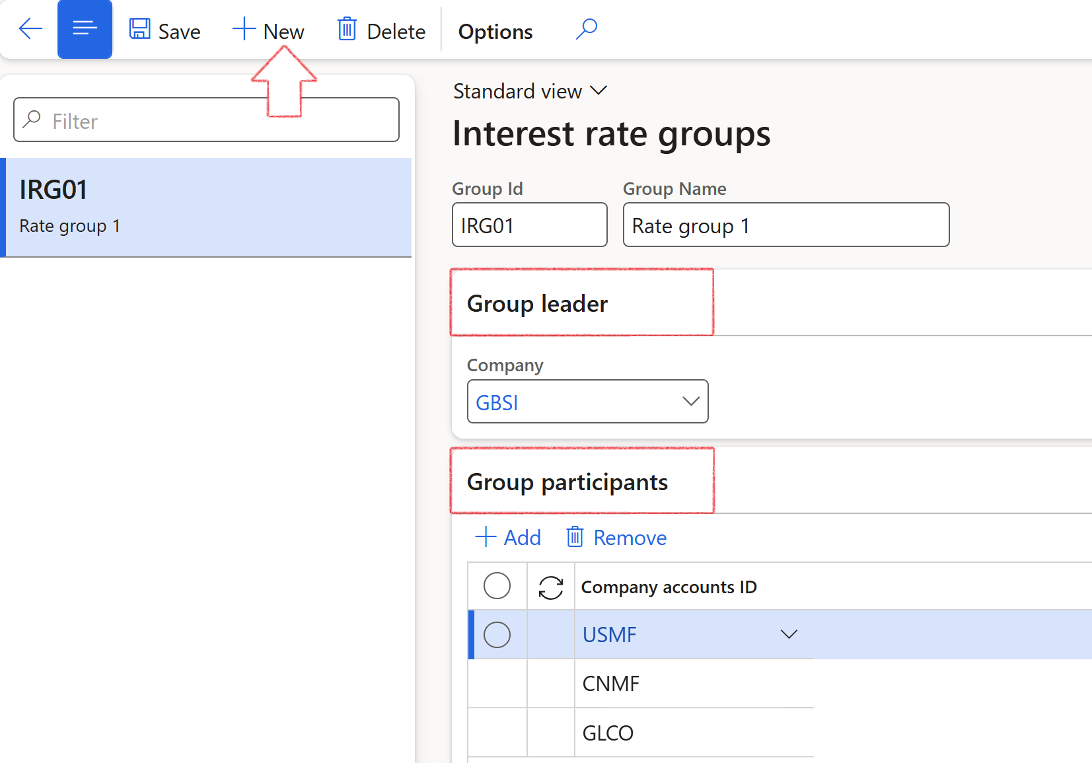
Task: Click the Group leader section header
Action: tap(536, 303)
